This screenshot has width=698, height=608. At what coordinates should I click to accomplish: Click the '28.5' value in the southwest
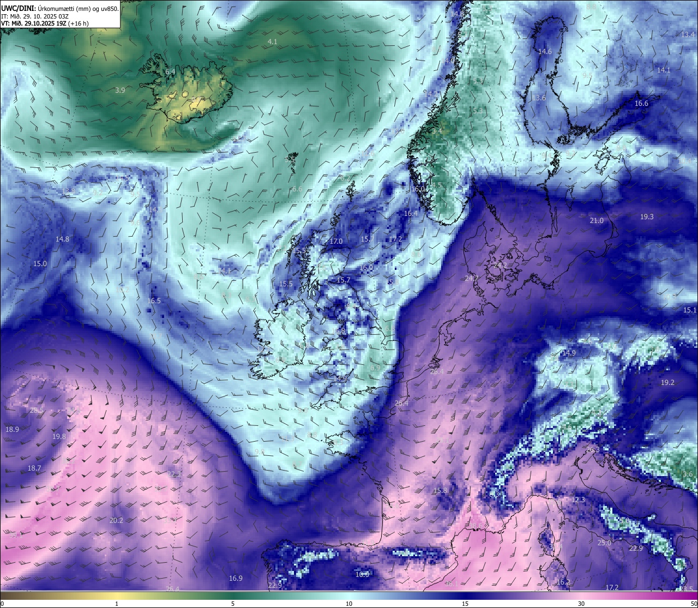(36, 410)
